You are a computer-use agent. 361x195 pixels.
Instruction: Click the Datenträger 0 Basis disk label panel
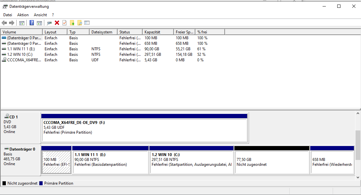(21, 160)
